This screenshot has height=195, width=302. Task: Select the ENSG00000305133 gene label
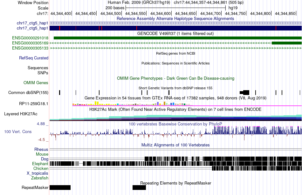point(30,48)
